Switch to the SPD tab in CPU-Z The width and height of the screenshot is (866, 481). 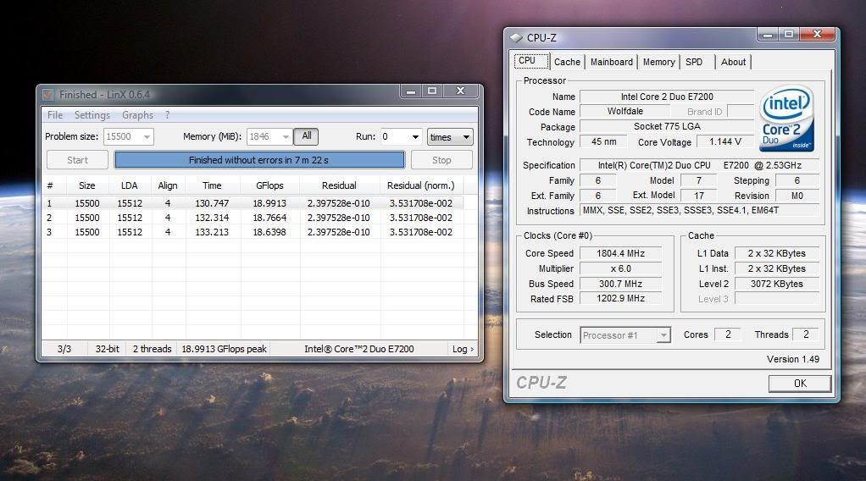coord(694,62)
